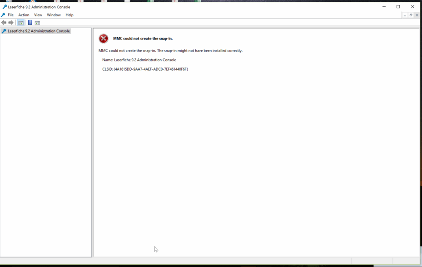Click the CLSID value text in the error message
Image resolution: width=422 pixels, height=267 pixels.
point(144,69)
